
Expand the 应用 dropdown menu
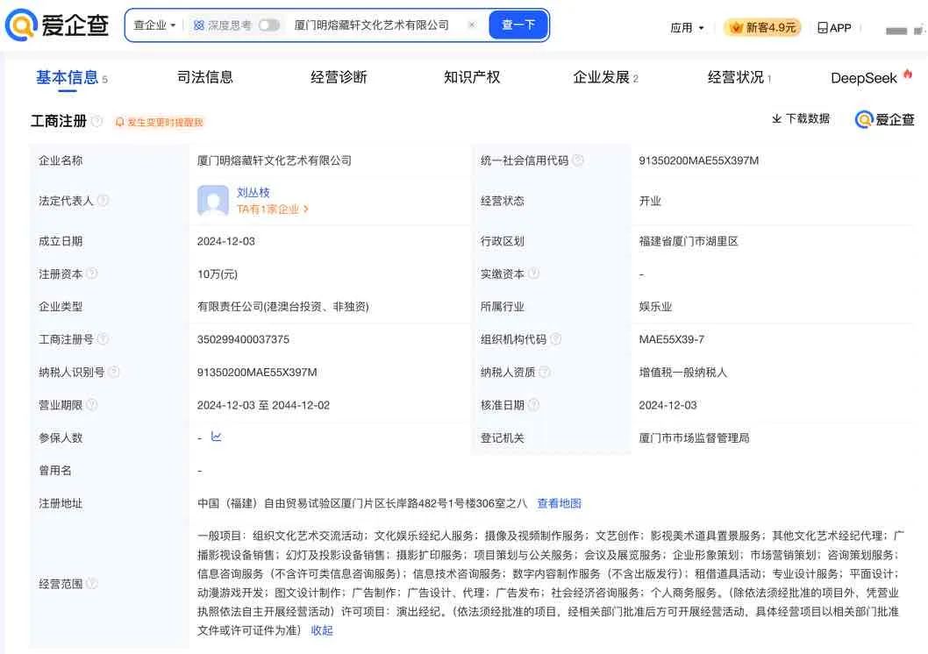(687, 28)
